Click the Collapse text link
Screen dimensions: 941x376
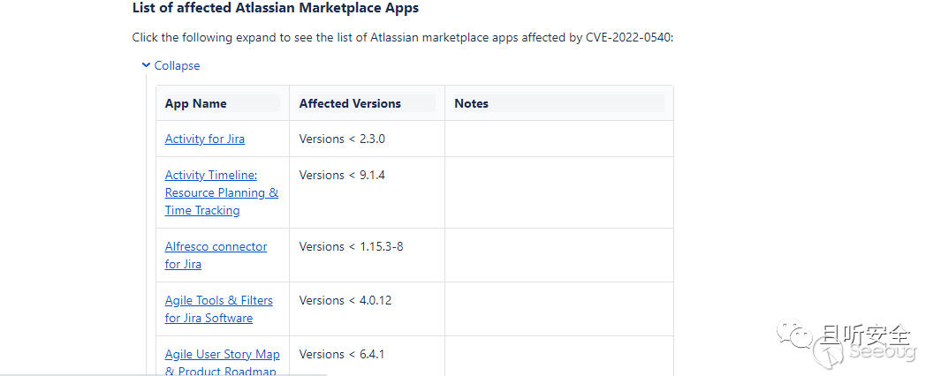(x=177, y=65)
